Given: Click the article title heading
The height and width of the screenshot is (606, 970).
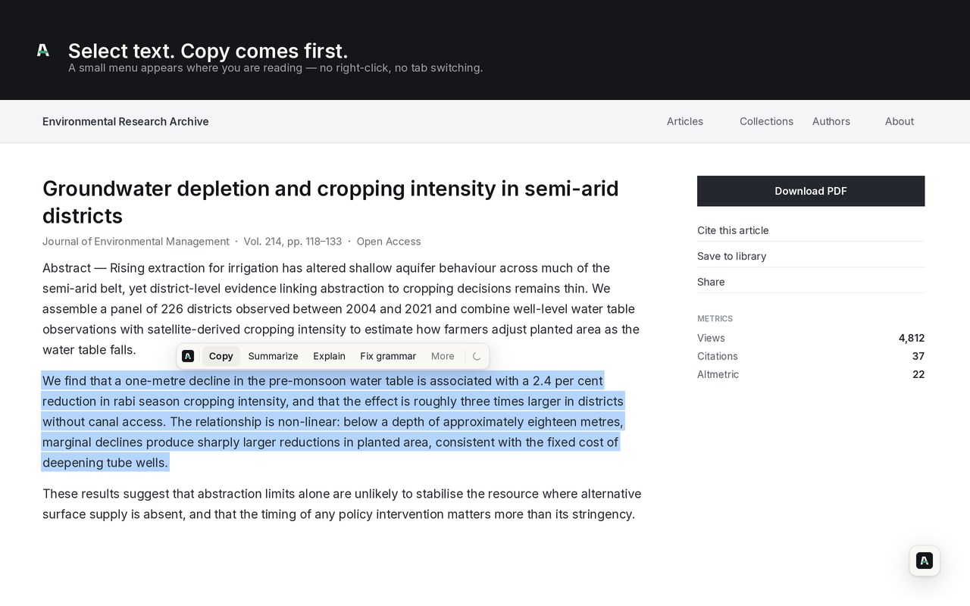Looking at the screenshot, I should point(330,202).
